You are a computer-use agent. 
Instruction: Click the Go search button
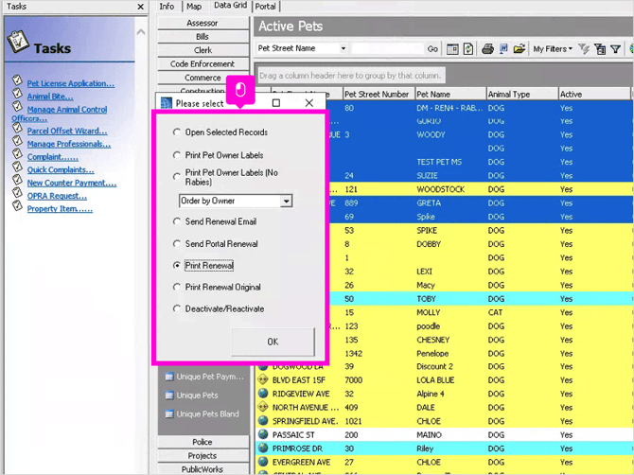pos(432,49)
